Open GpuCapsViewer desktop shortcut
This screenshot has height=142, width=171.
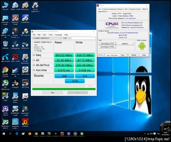pos(25,111)
